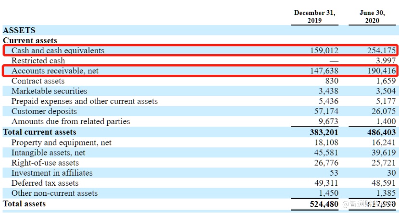Click the property and equipment value 16,241

click(384, 142)
